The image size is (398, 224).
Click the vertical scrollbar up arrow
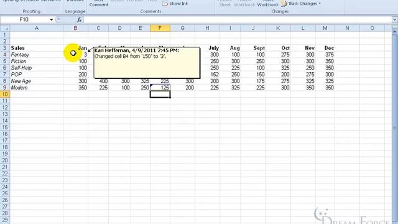pos(395,32)
